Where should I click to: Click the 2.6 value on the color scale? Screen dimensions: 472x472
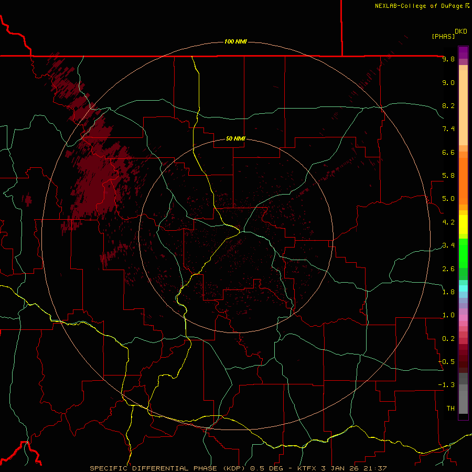click(448, 269)
